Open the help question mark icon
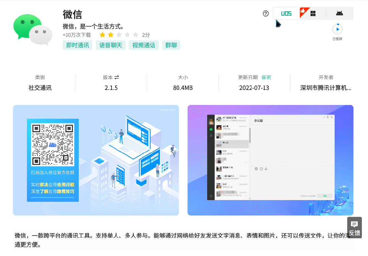368x256 pixels. click(x=266, y=13)
